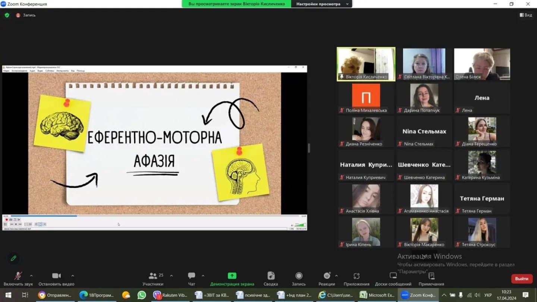Select Ірина Кіпень video tile
537x302 pixels.
tap(366, 232)
